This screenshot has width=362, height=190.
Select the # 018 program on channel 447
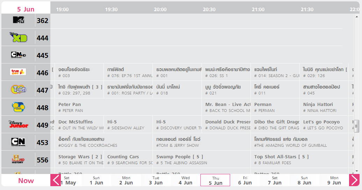click(177, 90)
